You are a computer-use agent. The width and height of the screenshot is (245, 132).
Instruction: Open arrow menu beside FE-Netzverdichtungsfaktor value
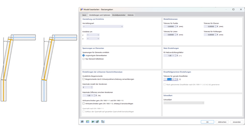pos(177,56)
